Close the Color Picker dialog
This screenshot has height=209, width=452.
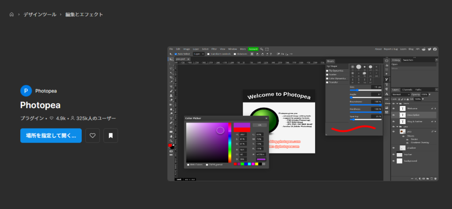pyautogui.click(x=266, y=118)
